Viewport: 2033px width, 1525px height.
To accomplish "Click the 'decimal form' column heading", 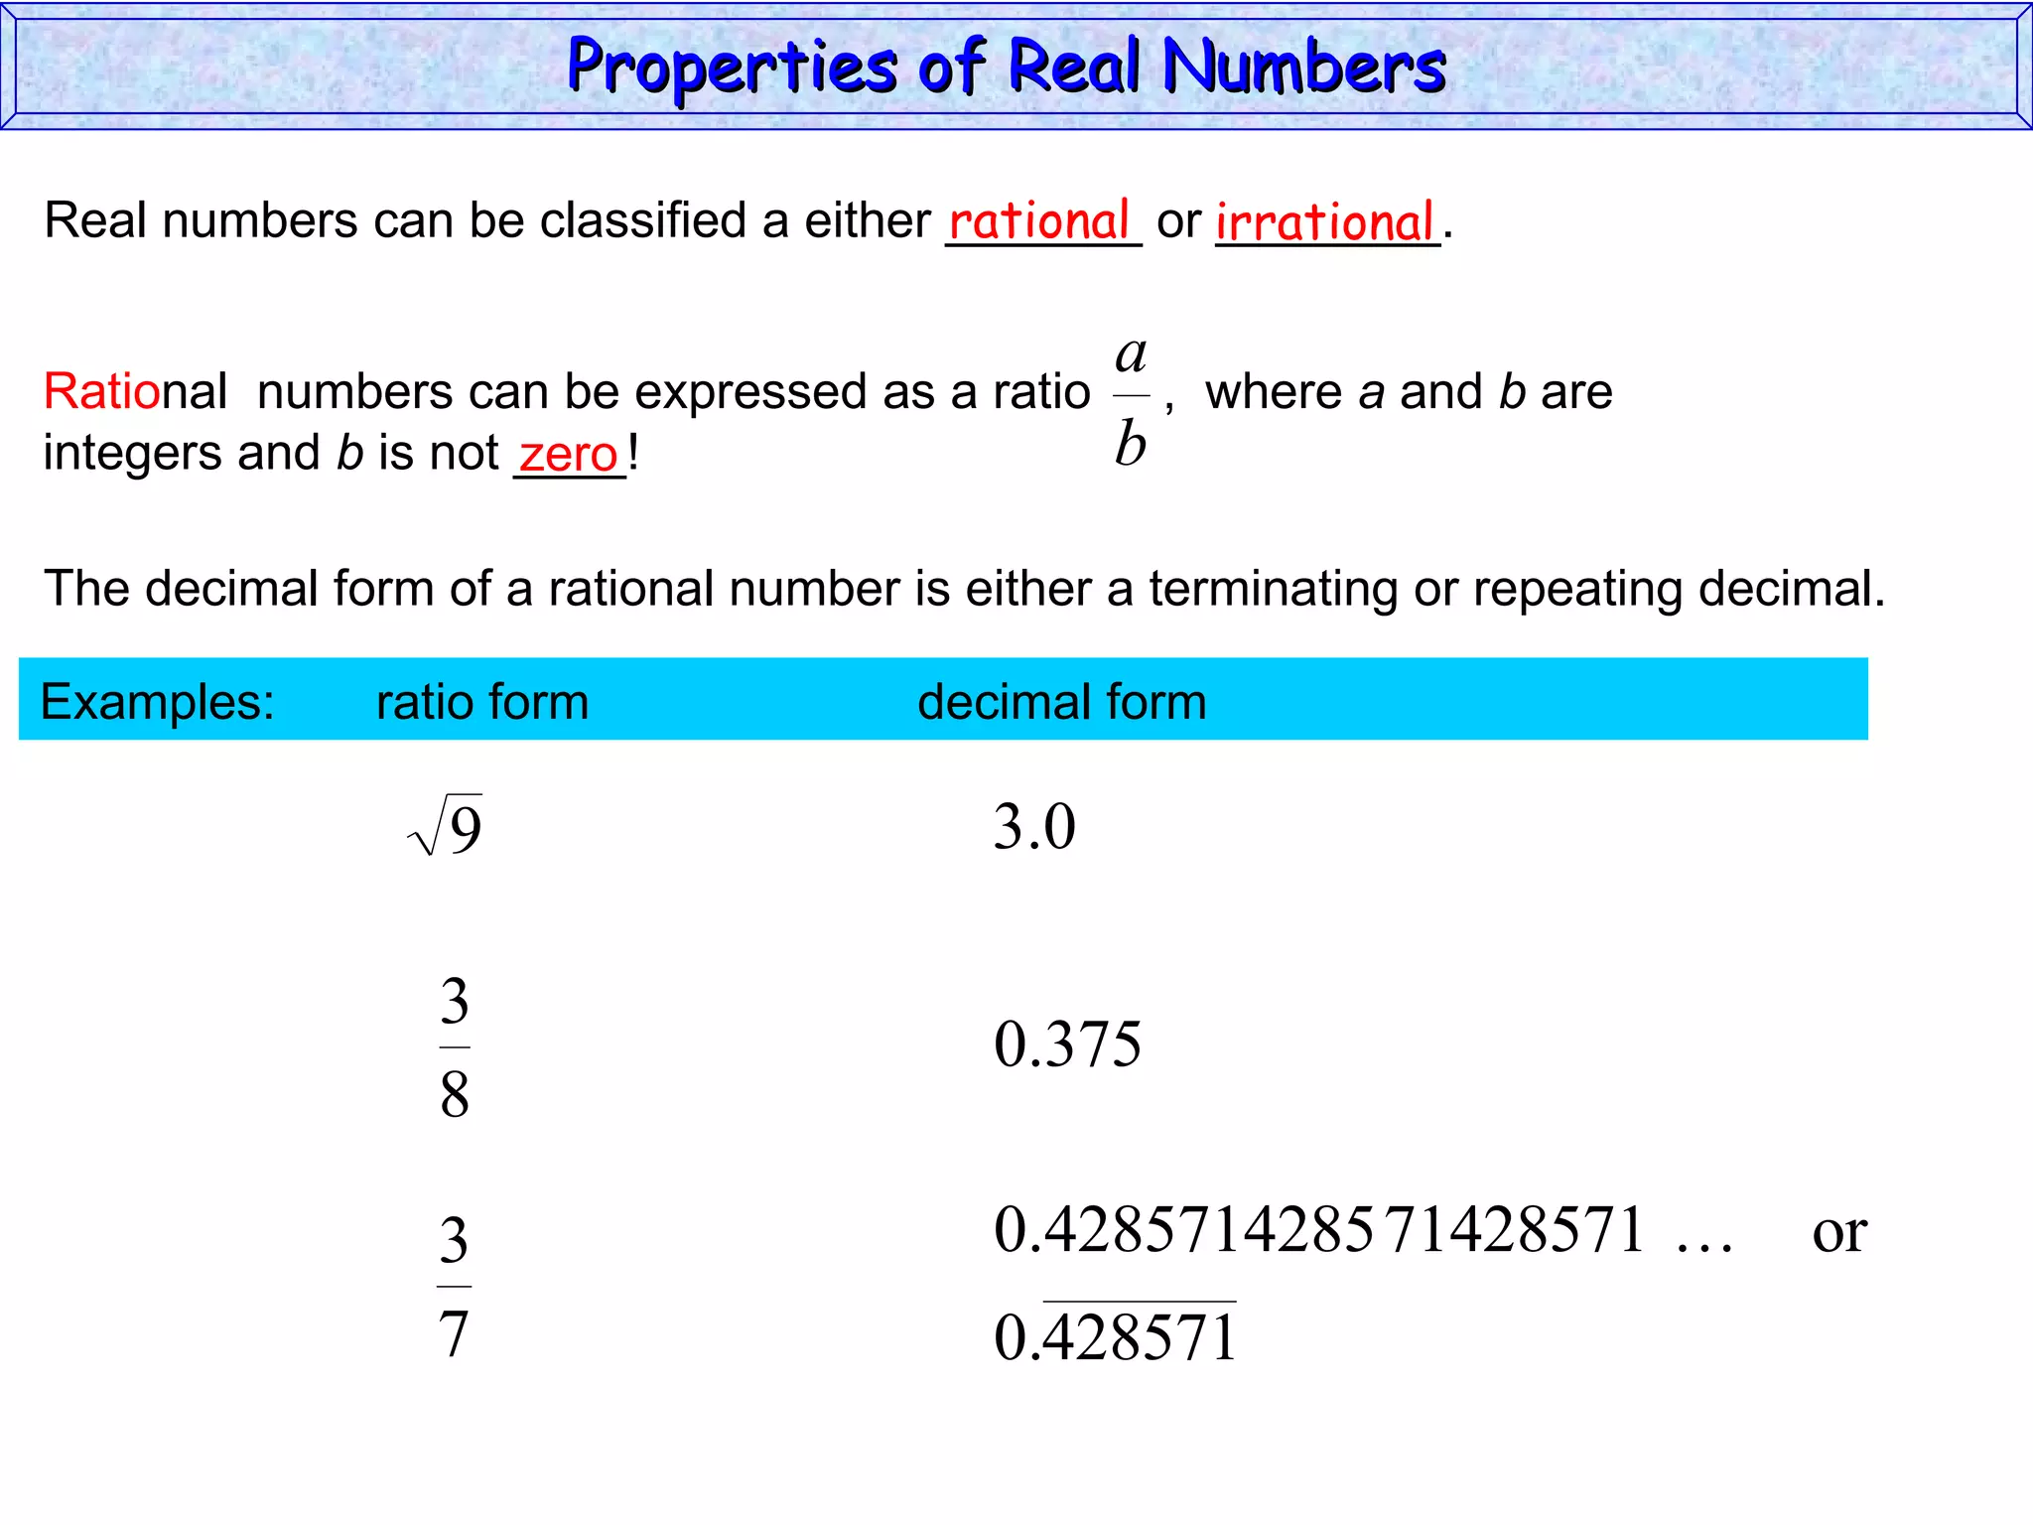I will 1061,701.
